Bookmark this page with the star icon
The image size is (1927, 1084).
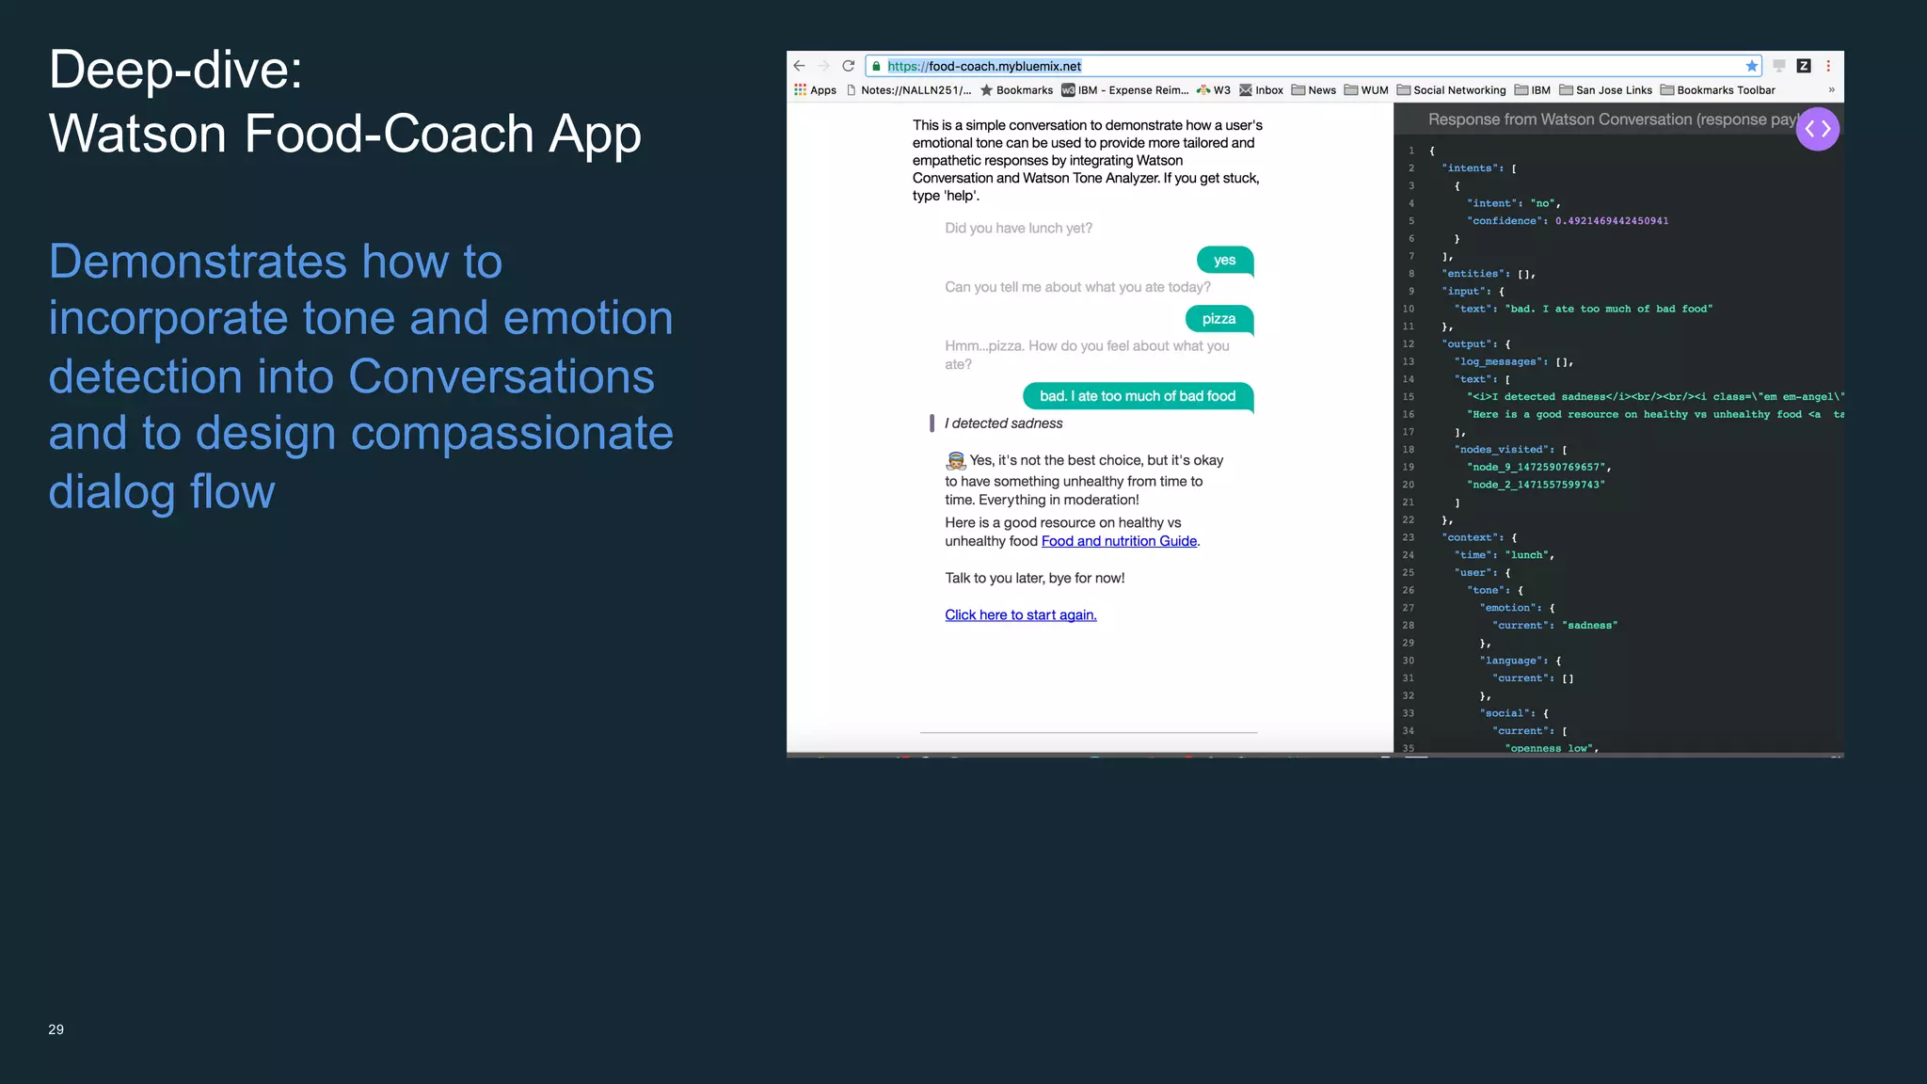tap(1751, 66)
